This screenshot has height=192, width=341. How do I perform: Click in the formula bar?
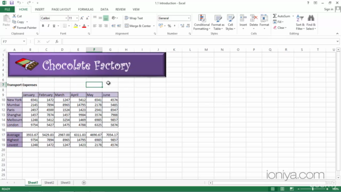[199, 42]
